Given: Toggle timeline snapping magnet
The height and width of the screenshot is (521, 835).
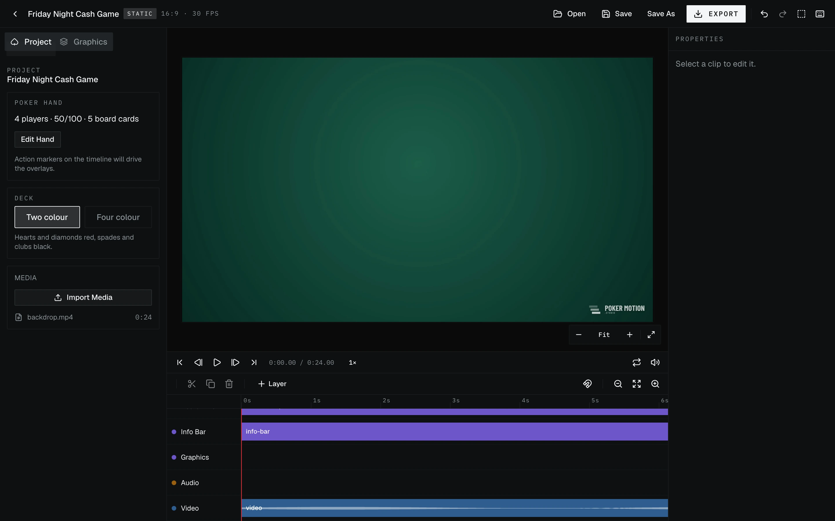Looking at the screenshot, I should (587, 384).
